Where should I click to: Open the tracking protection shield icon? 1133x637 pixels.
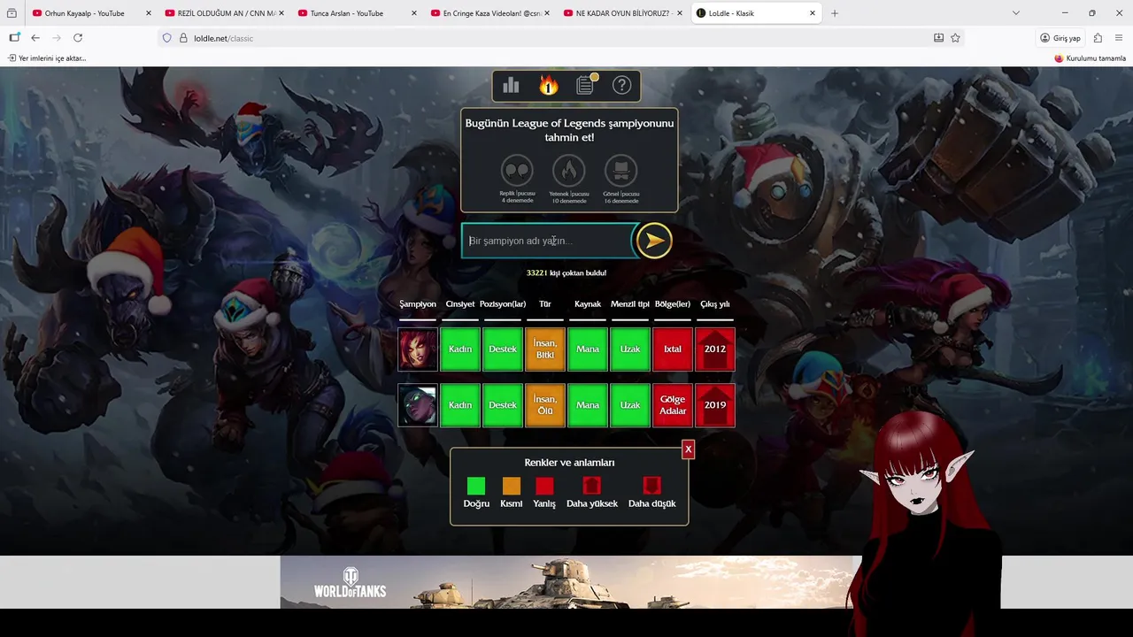(166, 38)
